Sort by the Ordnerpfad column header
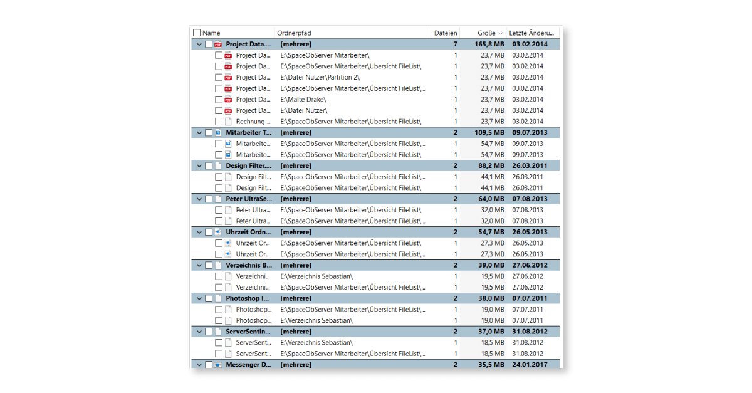 [294, 33]
